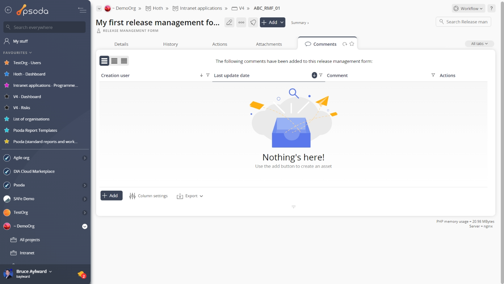Viewport: 504px width, 284px height.
Task: Switch to the Actions tab
Action: pos(220,44)
